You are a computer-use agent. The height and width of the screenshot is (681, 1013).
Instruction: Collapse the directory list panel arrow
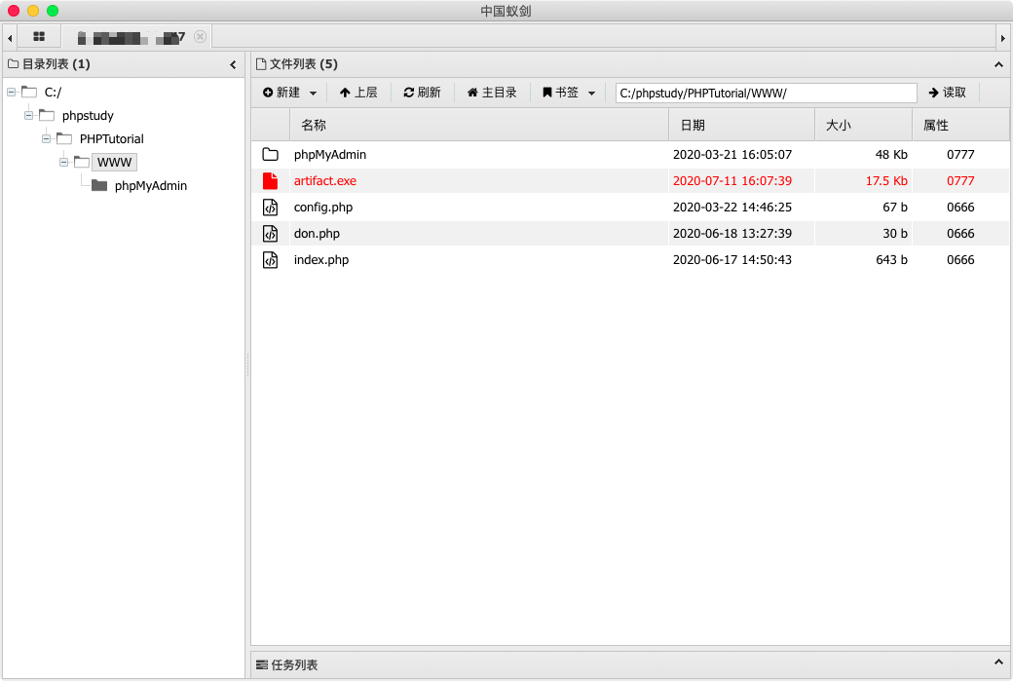pyautogui.click(x=233, y=65)
